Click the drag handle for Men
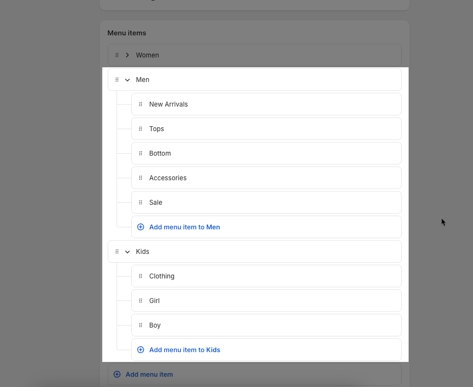This screenshot has width=473, height=387. [117, 80]
